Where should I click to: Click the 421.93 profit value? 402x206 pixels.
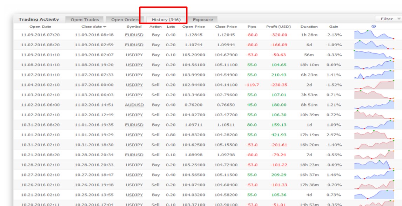click(279, 135)
